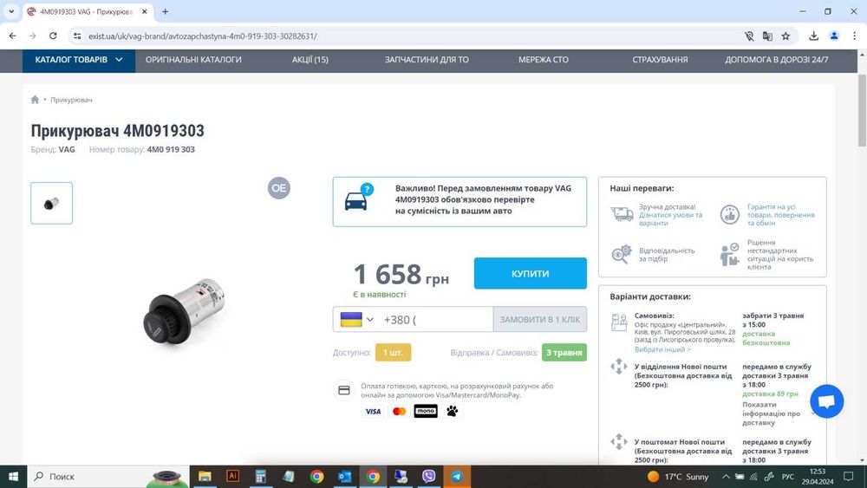Open the Chrome profile avatar

[x=834, y=36]
